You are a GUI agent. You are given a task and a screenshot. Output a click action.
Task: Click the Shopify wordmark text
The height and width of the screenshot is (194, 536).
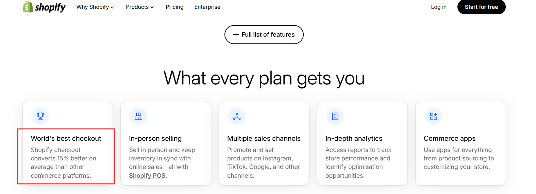[x=50, y=7]
